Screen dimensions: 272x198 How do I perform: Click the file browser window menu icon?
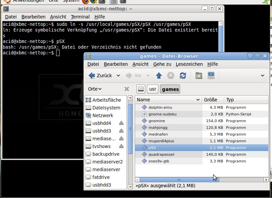click(x=88, y=56)
